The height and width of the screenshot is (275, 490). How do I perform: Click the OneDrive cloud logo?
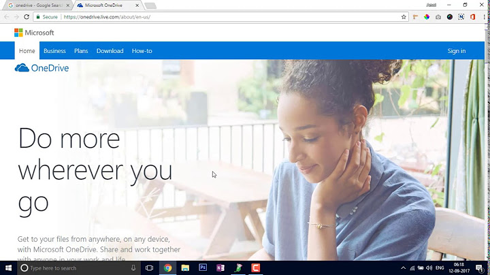42,68
